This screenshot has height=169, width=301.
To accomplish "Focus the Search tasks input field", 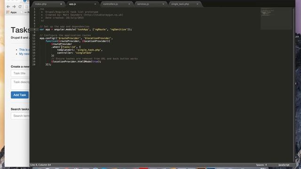I will click(x=20, y=116).
